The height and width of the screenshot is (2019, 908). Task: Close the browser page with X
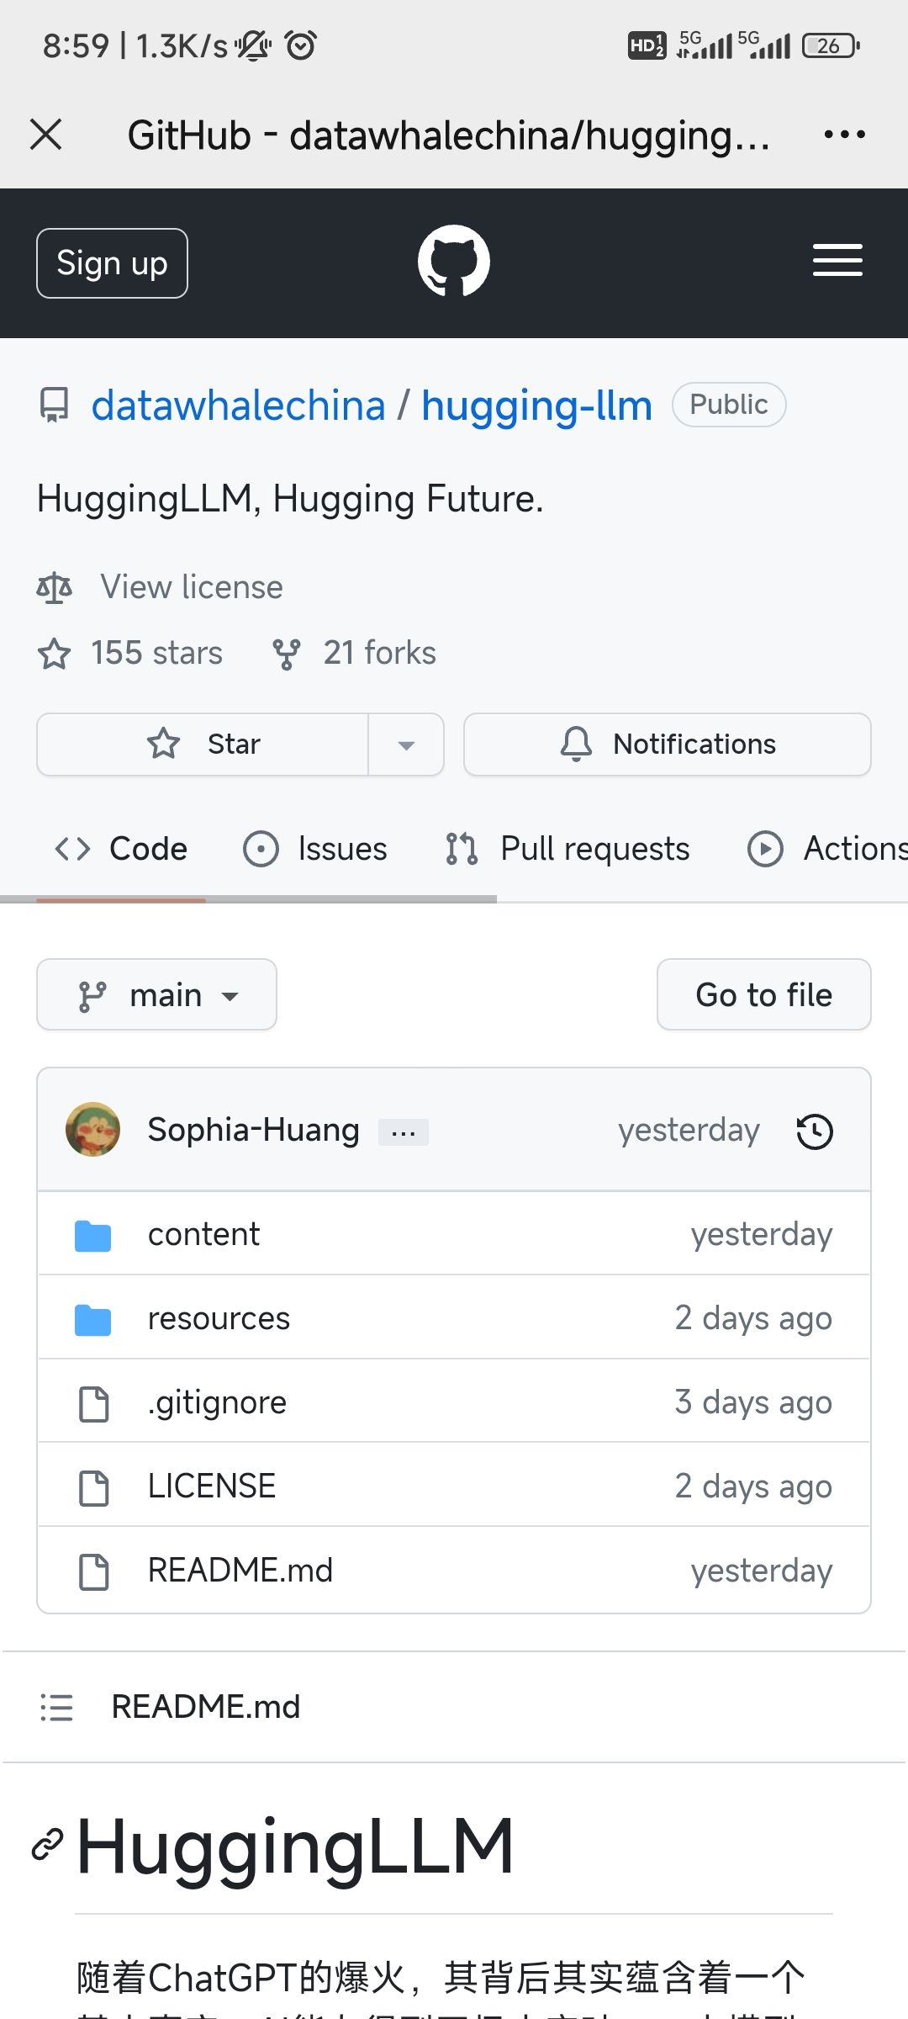tap(46, 135)
